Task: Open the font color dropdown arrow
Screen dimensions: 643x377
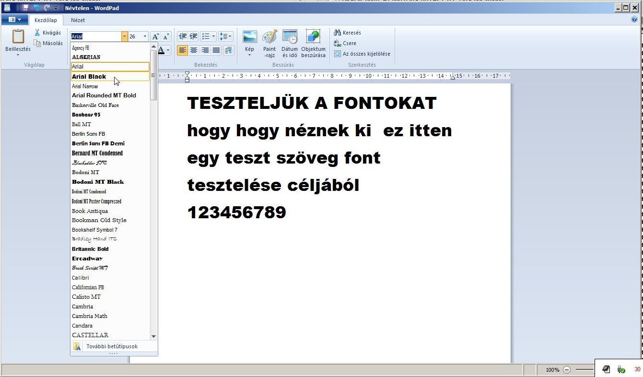Action: click(x=168, y=50)
